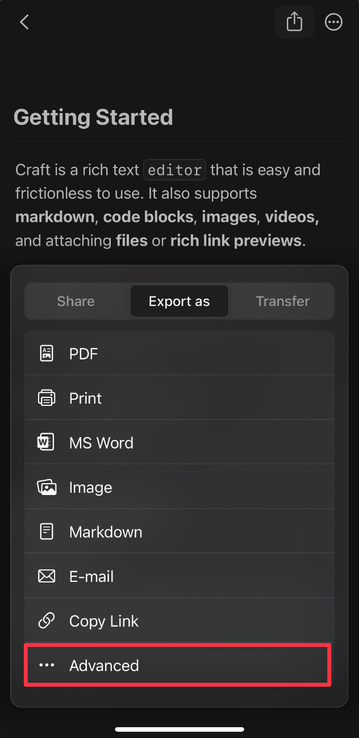Click the Image export icon

[47, 487]
